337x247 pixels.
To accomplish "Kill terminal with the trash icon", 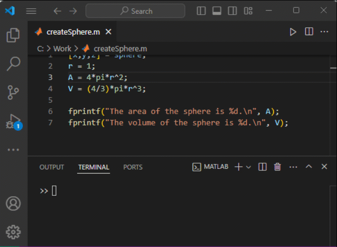I will (277, 167).
